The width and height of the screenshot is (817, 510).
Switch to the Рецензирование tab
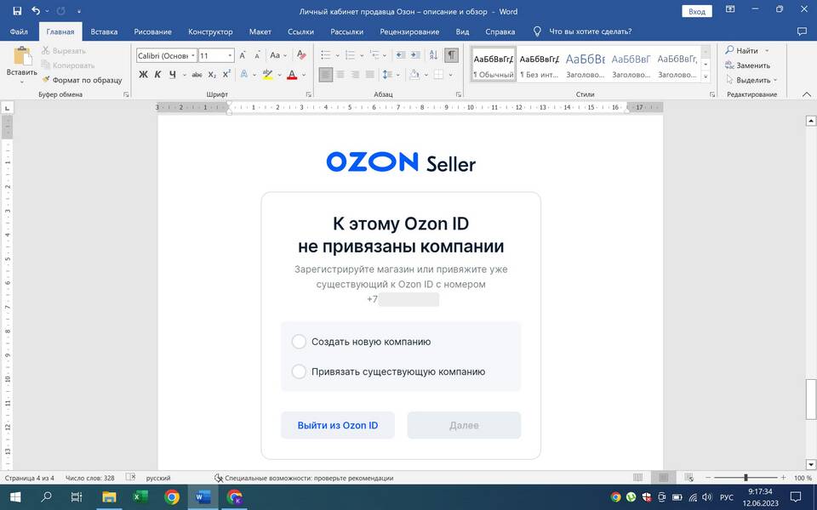410,31
